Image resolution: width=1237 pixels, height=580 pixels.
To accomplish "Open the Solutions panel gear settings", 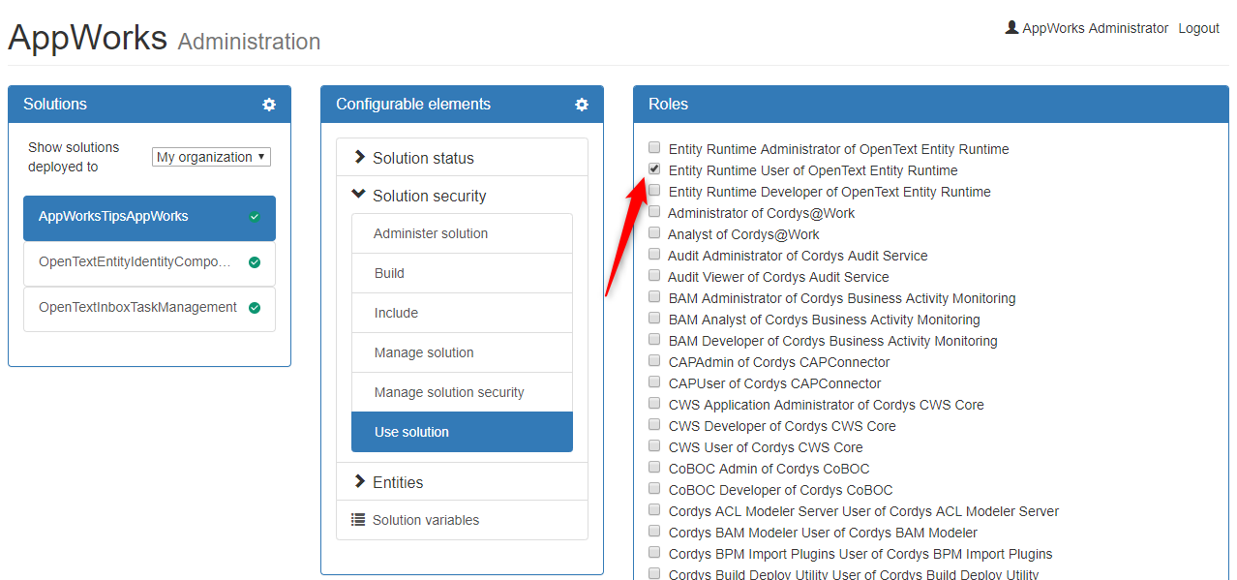I will (269, 105).
